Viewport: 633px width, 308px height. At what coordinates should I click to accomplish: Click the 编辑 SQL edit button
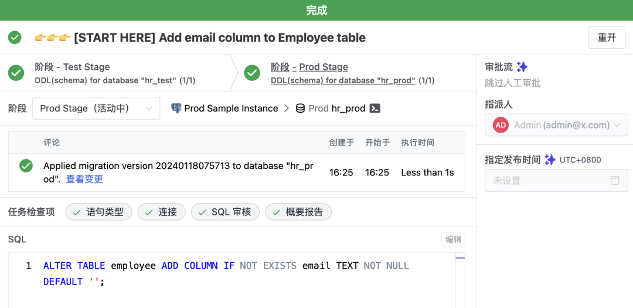point(453,239)
